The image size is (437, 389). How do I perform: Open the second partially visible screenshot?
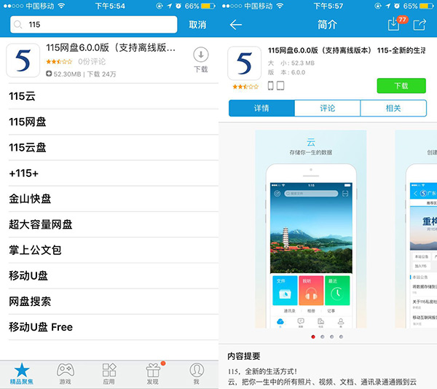(x=416, y=229)
